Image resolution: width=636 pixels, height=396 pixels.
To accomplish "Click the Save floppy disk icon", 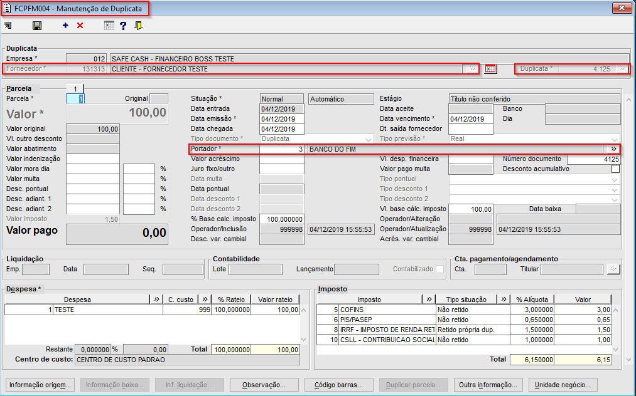I will (37, 26).
